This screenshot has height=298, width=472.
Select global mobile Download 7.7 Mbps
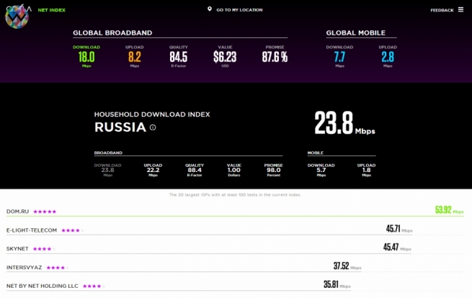pos(339,56)
